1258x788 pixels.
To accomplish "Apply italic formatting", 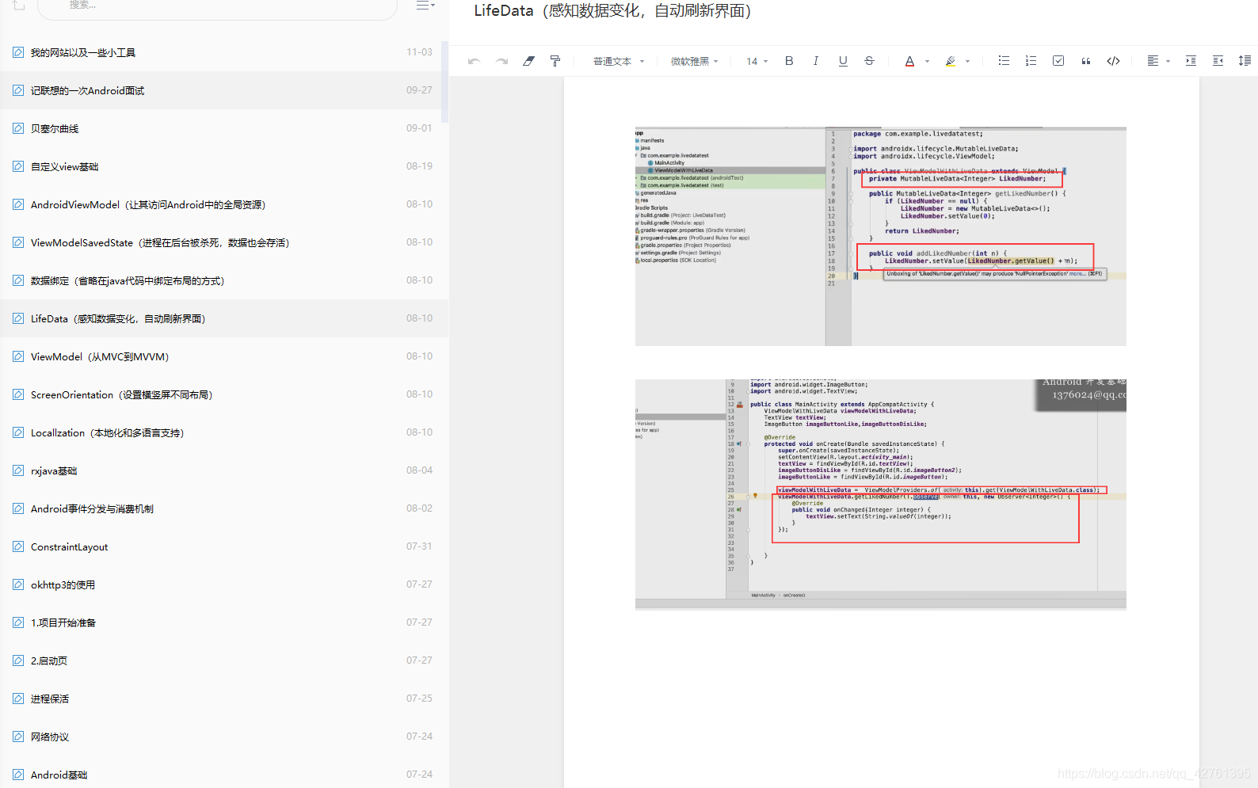I will coord(816,61).
